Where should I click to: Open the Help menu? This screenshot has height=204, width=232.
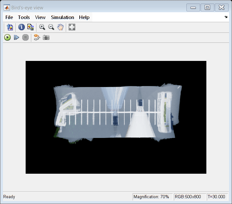pyautogui.click(x=84, y=17)
